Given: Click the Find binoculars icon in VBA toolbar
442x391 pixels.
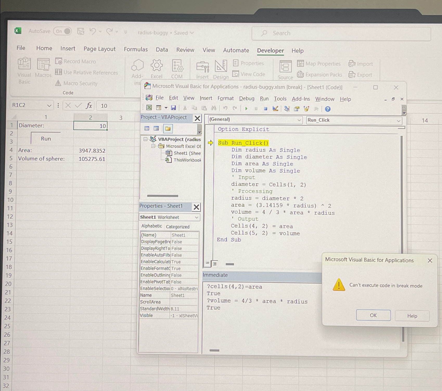Looking at the screenshot, I should [214, 108].
